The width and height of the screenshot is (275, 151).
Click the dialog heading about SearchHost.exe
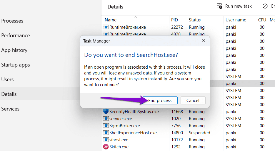coord(131,55)
